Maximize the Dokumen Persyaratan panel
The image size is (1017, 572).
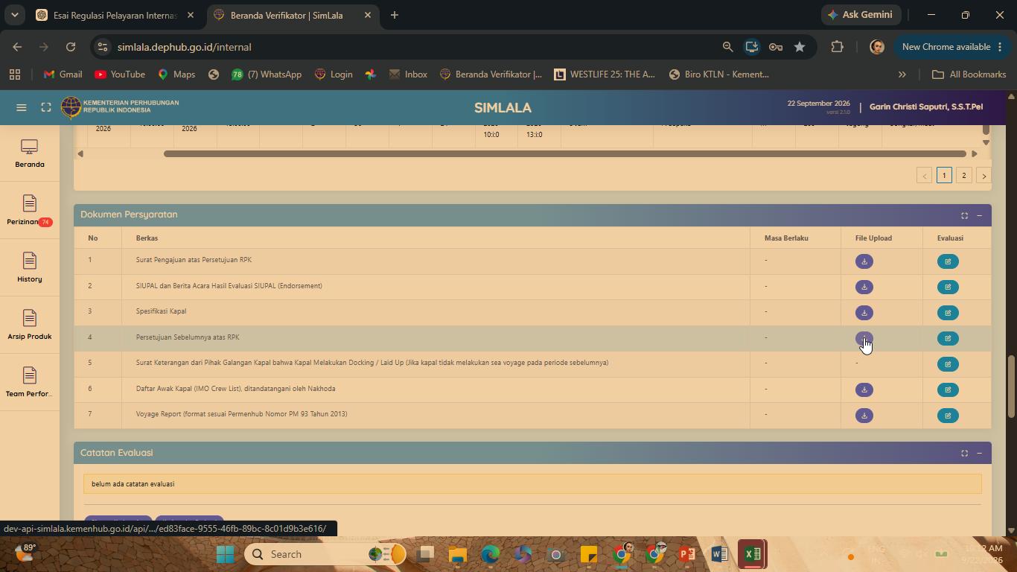point(964,215)
